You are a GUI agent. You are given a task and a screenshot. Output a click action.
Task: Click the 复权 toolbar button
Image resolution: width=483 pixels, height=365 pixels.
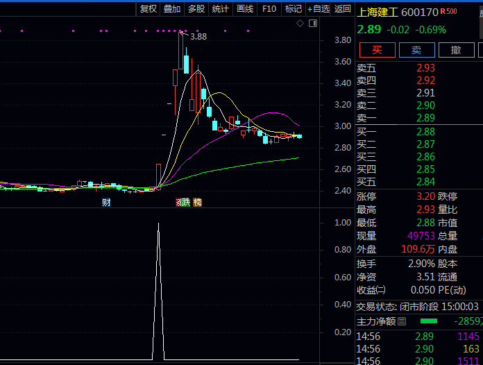pyautogui.click(x=149, y=8)
